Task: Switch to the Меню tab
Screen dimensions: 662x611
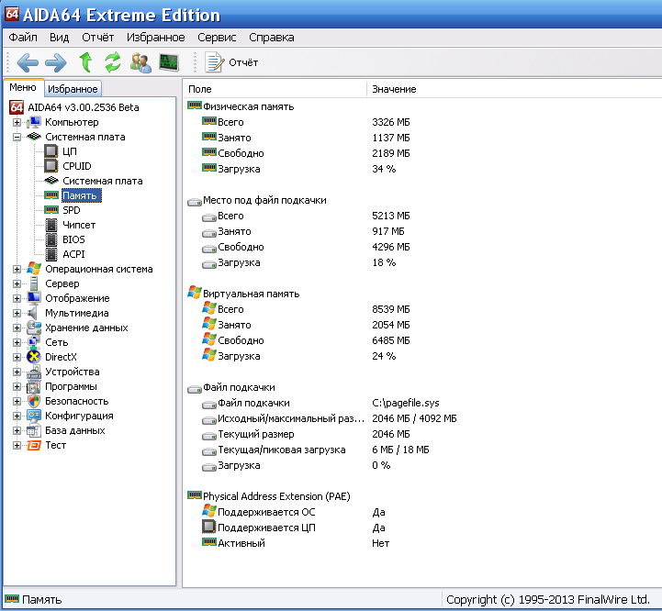Action: coord(23,88)
